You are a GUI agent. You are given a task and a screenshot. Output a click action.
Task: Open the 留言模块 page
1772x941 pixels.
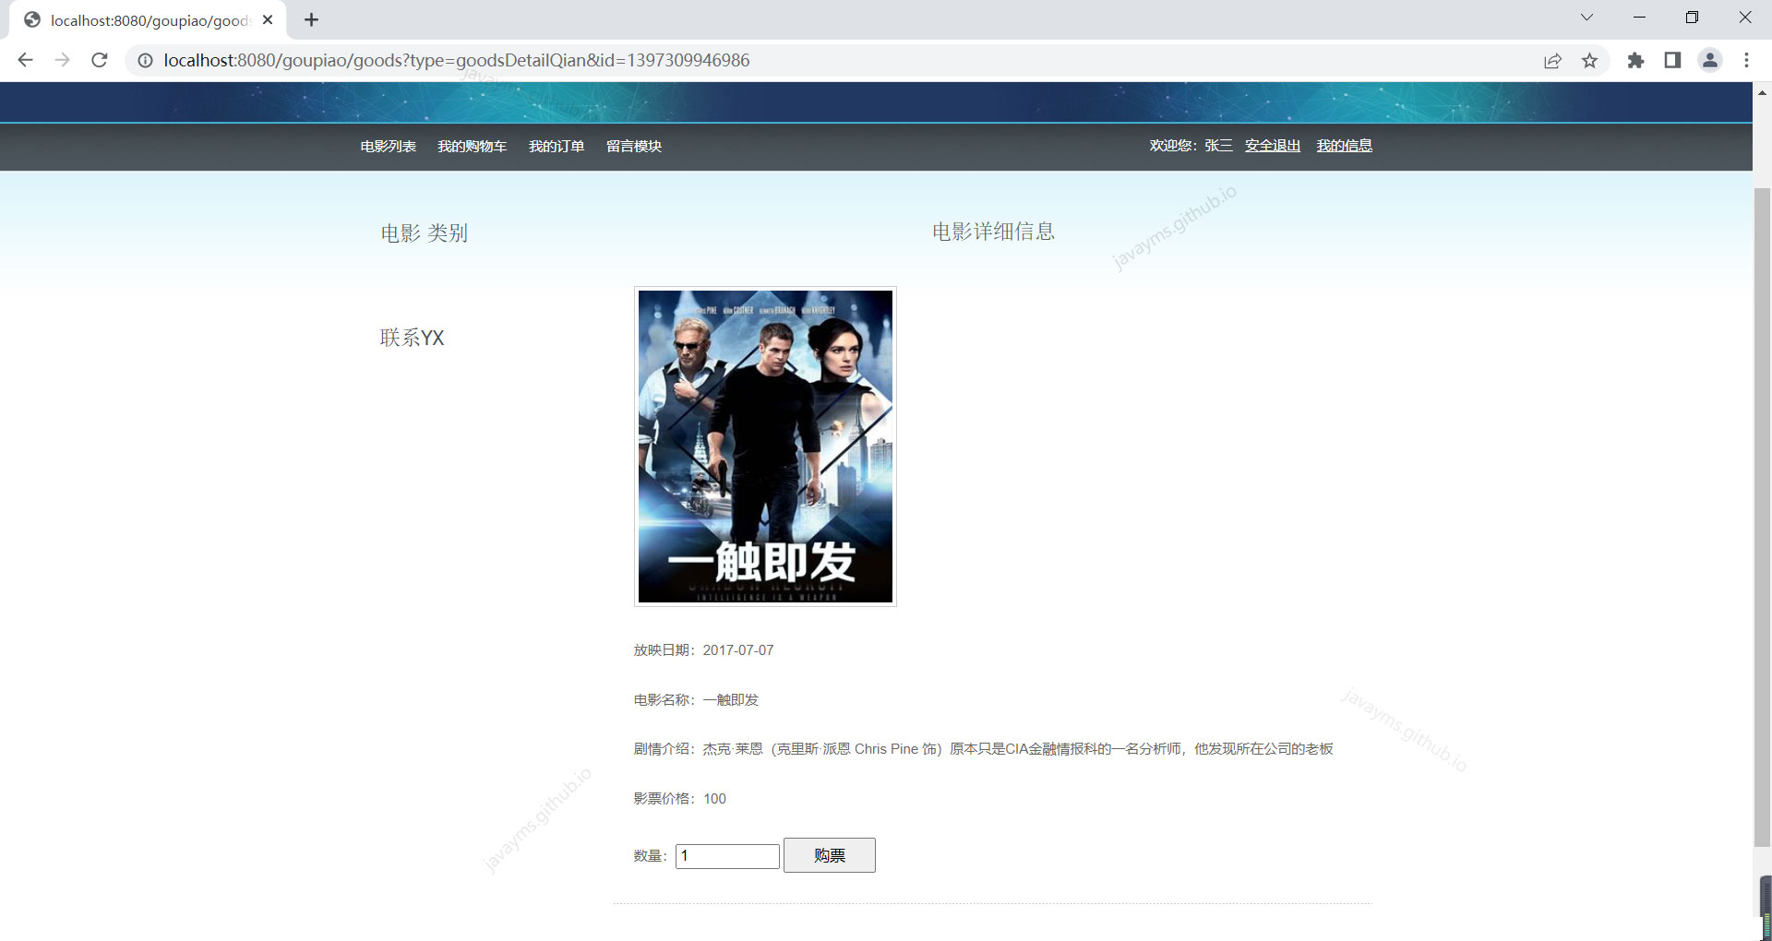click(x=634, y=146)
